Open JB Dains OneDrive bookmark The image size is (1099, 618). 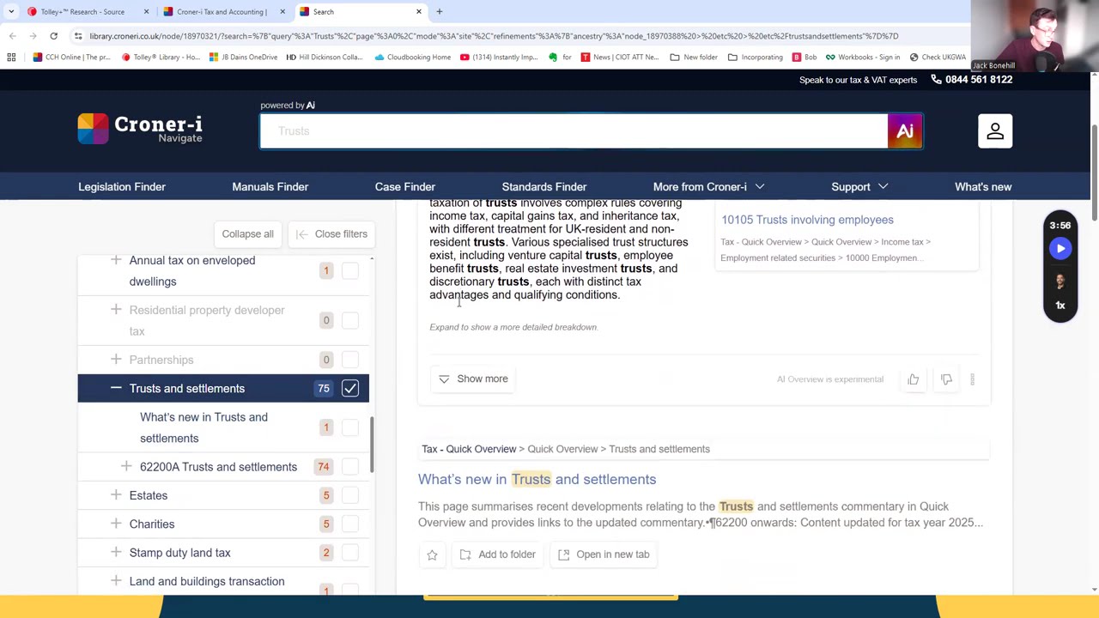pos(243,58)
